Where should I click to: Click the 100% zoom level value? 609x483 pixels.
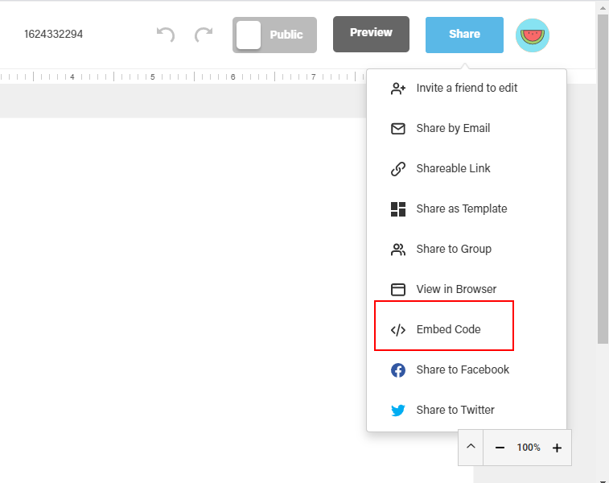[x=529, y=448]
